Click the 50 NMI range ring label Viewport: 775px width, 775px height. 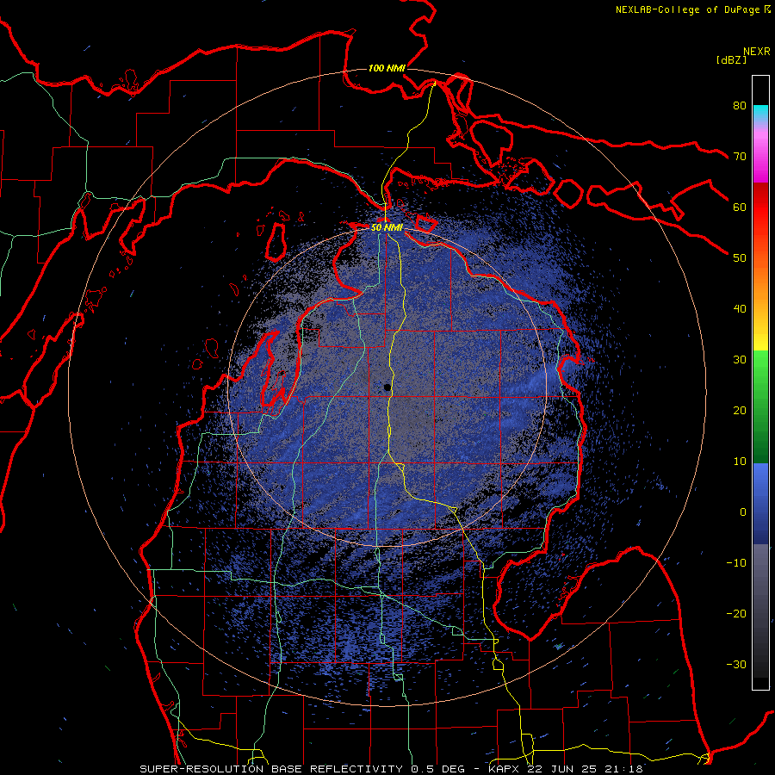387,228
